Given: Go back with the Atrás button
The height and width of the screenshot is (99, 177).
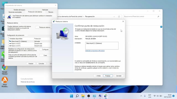Looking at the screenshot, I should [98, 76].
